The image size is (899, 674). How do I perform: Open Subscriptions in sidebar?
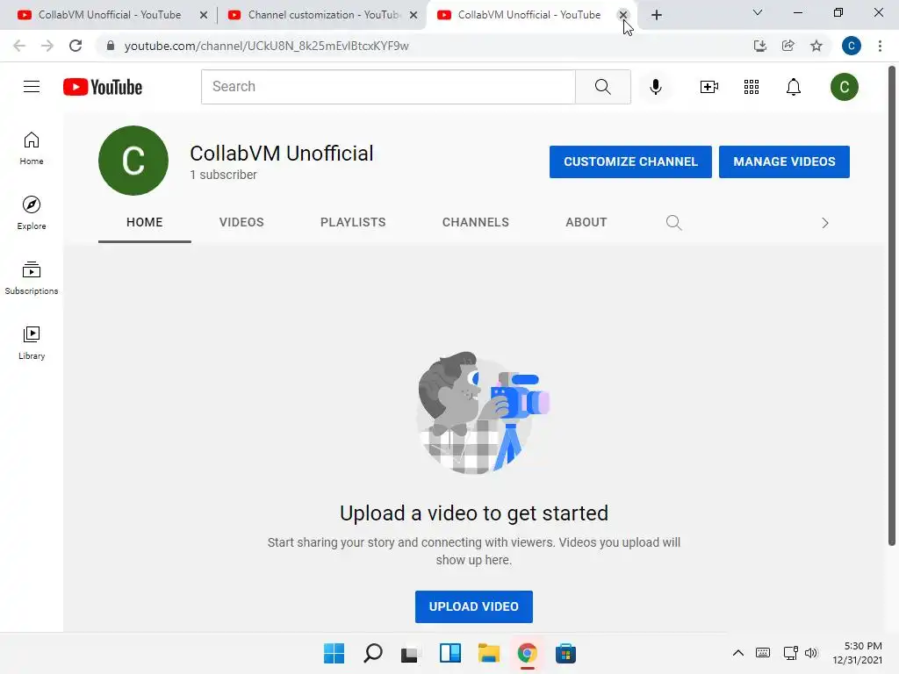[x=32, y=278]
